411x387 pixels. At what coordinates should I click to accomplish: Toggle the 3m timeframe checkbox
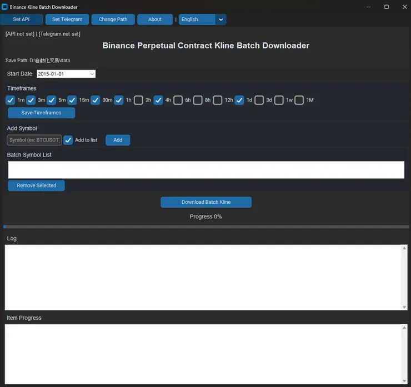click(31, 100)
